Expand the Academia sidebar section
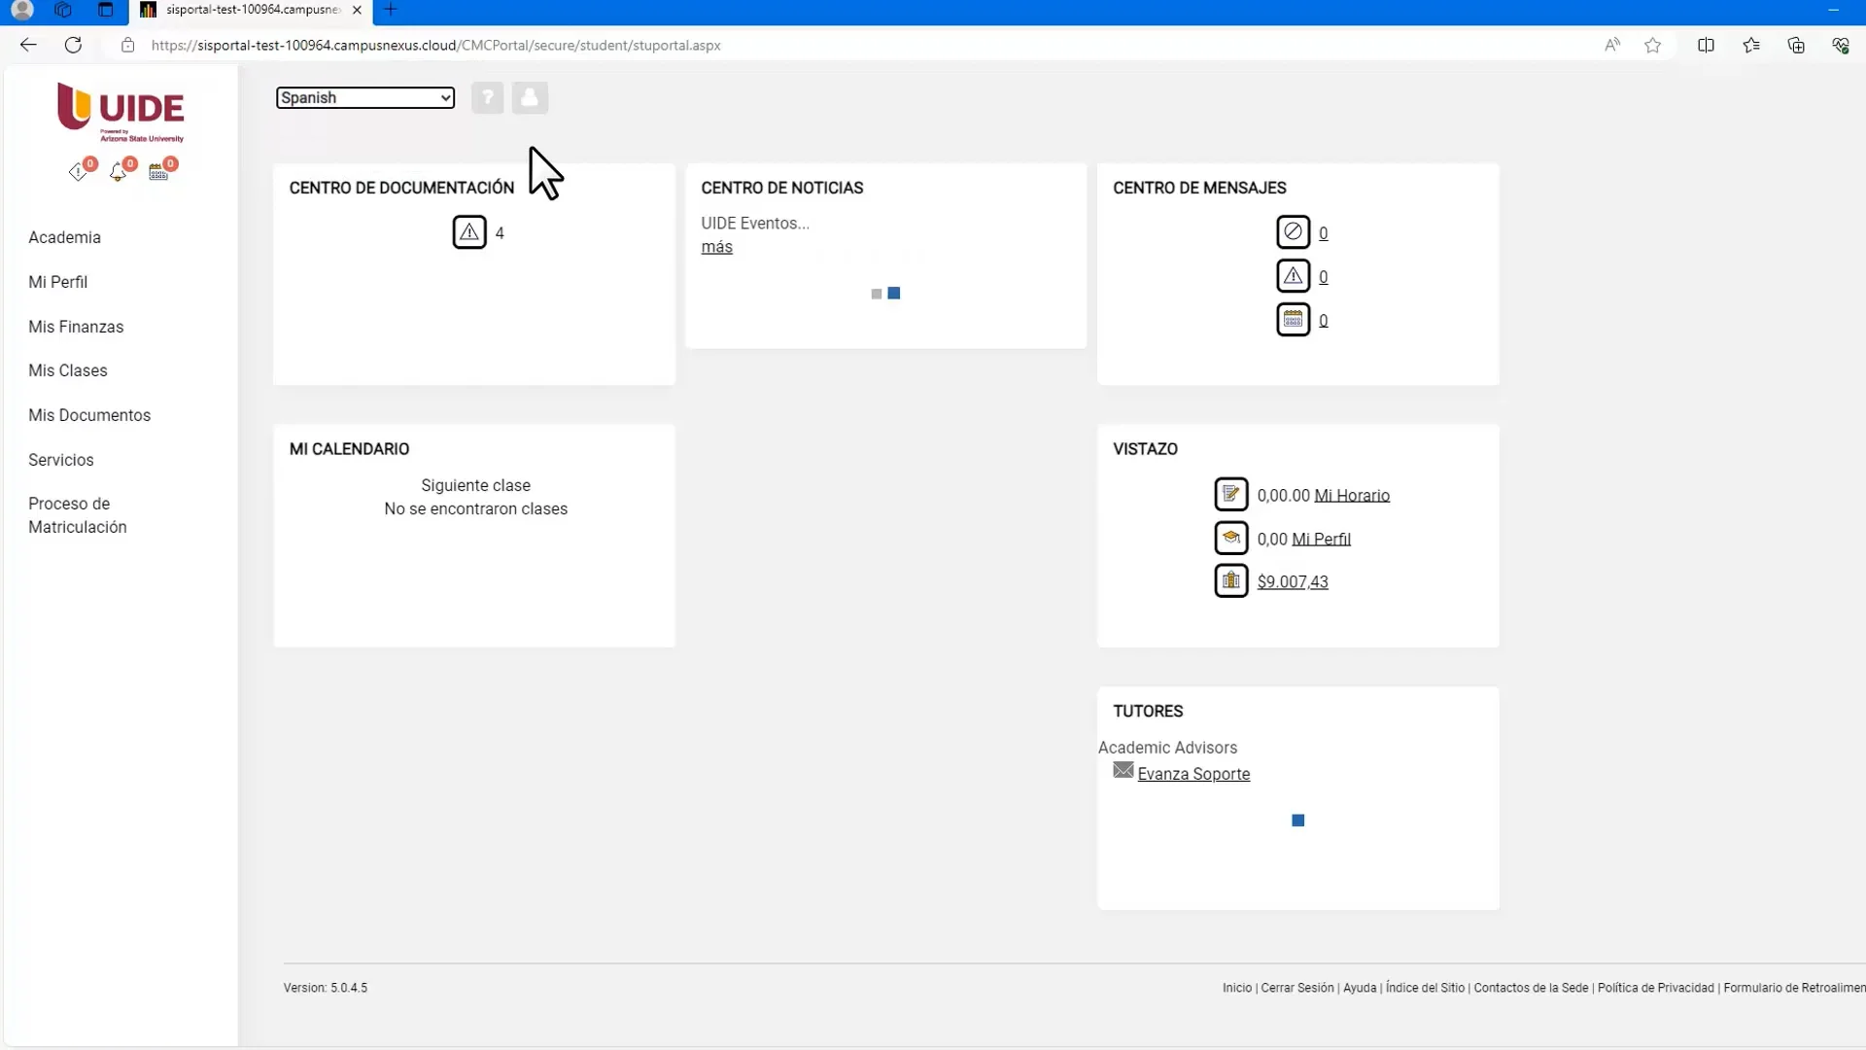 (x=64, y=237)
